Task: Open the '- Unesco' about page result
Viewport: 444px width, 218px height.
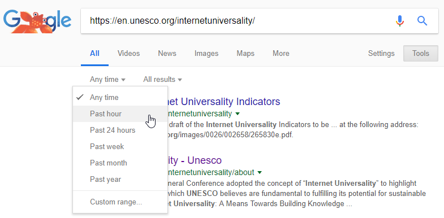Action: [195, 160]
